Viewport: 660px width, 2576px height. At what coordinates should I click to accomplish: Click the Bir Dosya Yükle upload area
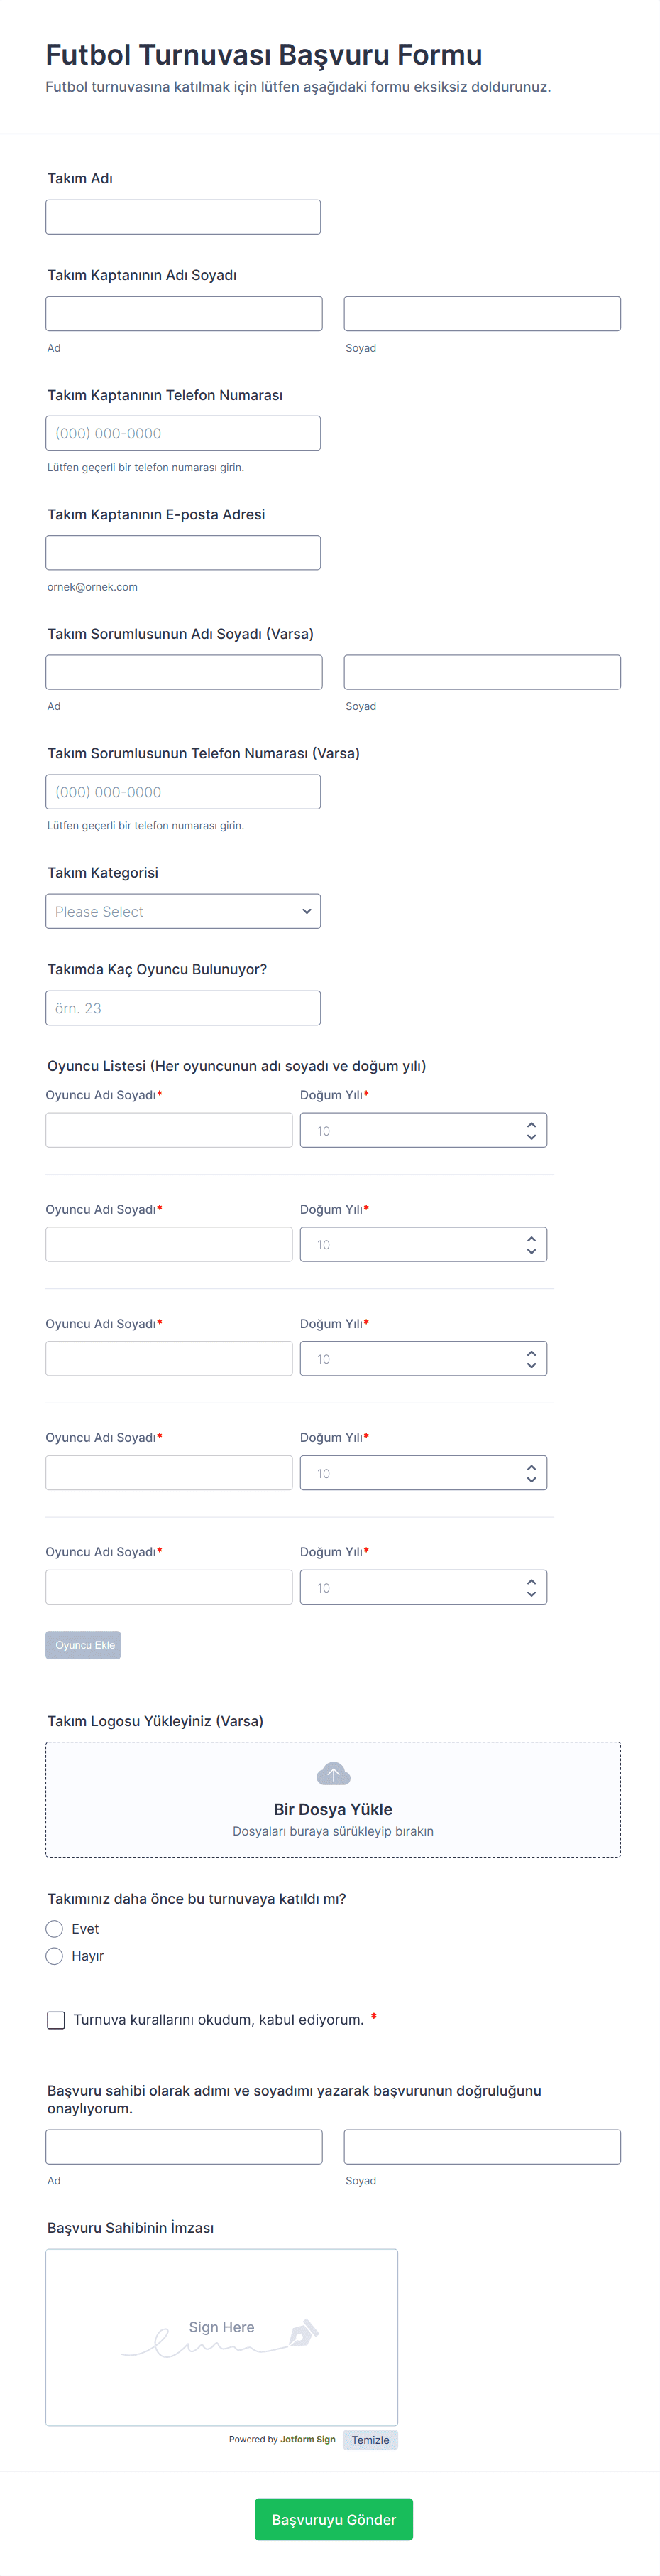click(333, 1808)
